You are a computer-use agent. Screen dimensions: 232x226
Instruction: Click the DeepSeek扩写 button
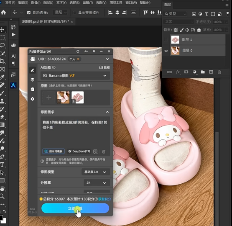79,152
